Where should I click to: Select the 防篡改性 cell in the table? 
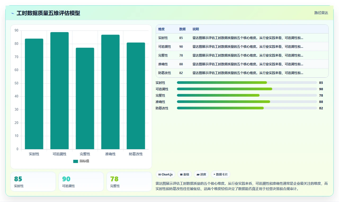pos(165,73)
